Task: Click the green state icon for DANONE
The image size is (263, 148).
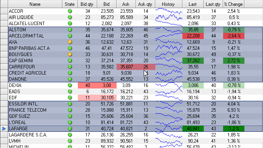Action: [x=70, y=79]
